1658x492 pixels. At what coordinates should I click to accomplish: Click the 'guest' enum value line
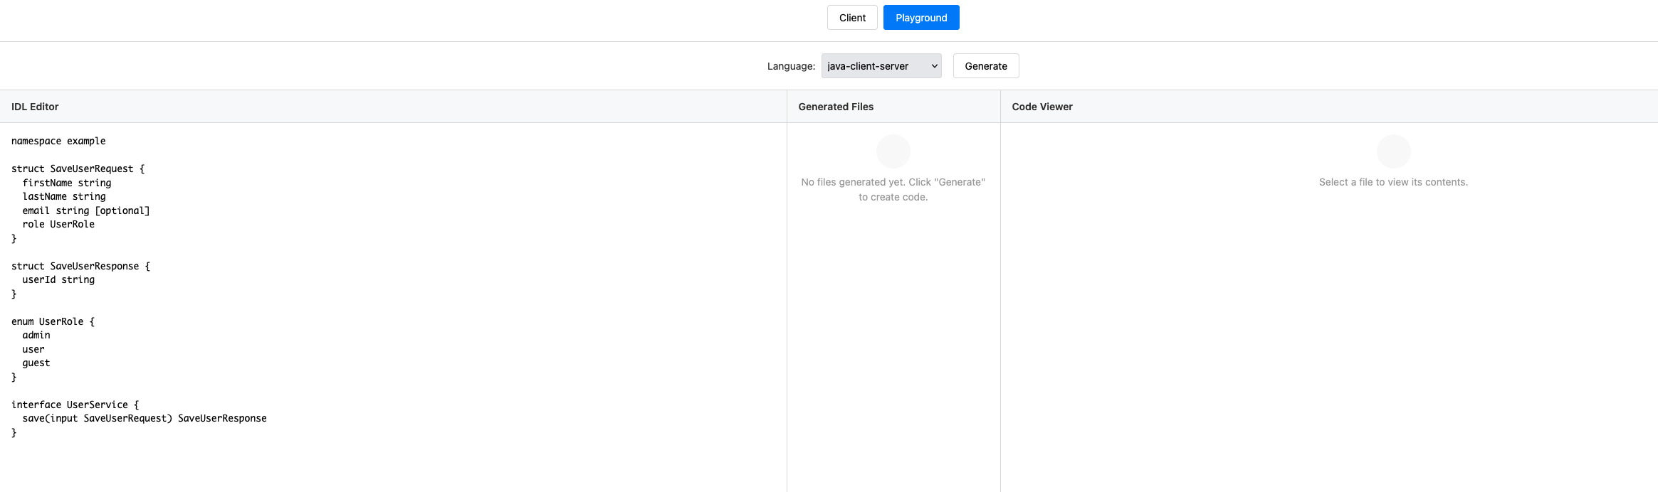(36, 363)
